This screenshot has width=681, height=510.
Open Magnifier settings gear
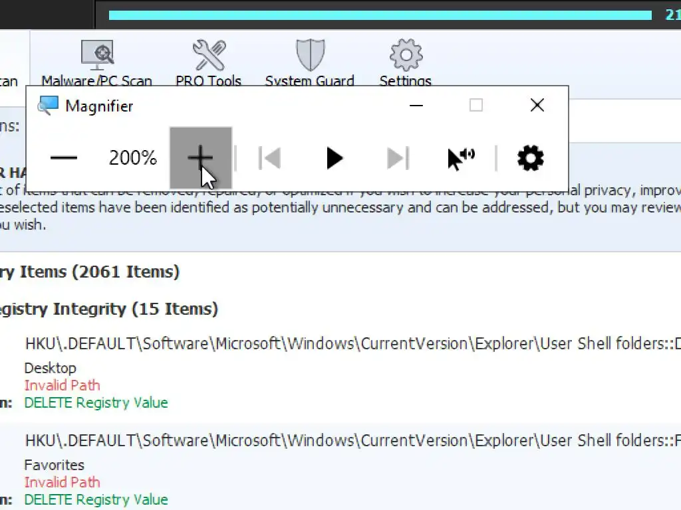coord(530,158)
